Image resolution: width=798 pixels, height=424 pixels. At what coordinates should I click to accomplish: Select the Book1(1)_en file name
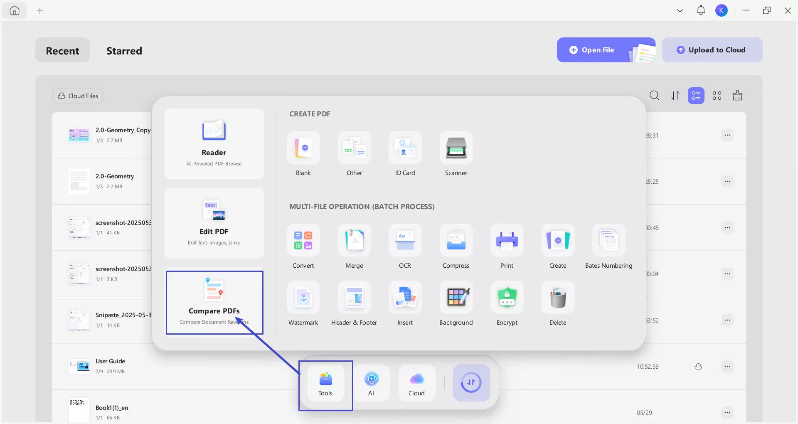coord(112,408)
